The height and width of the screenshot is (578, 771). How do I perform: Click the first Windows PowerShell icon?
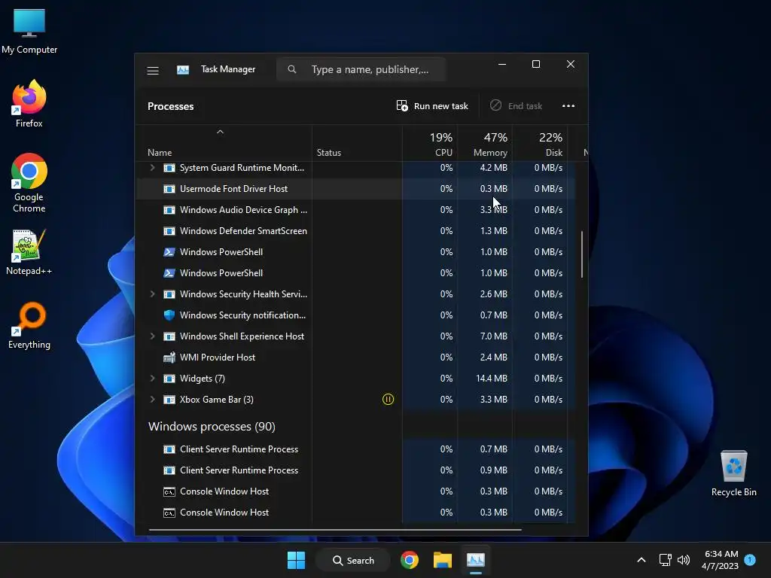[x=169, y=252]
